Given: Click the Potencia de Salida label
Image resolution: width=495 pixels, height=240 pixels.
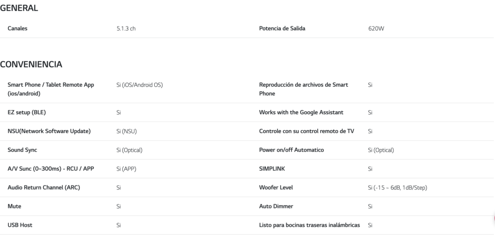Looking at the screenshot, I should pos(282,28).
